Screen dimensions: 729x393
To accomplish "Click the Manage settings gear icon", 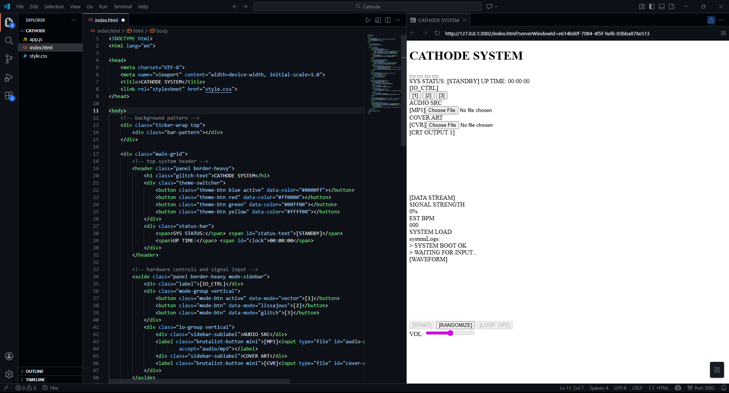I will click(9, 374).
